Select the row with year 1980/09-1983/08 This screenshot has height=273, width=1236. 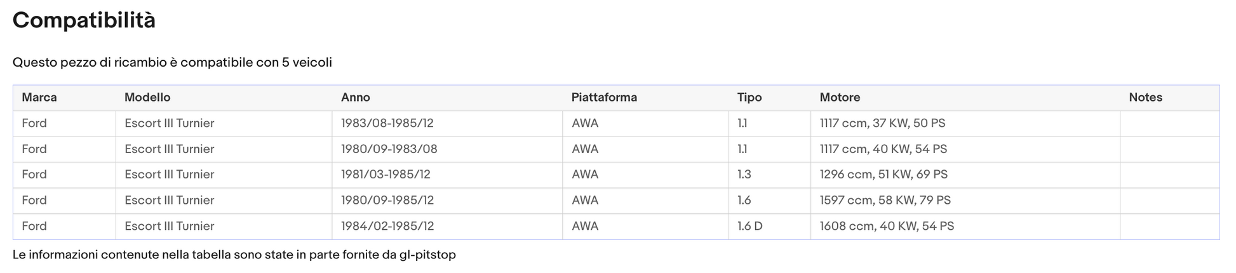pos(616,149)
